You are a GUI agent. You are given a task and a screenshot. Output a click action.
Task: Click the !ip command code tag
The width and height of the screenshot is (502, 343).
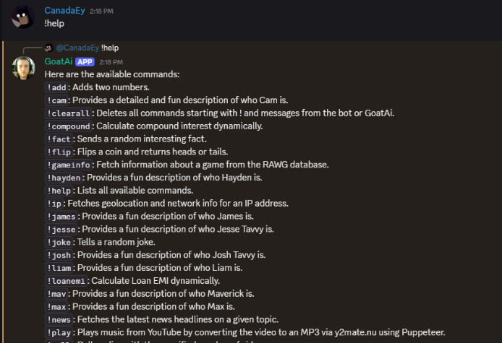tap(55, 204)
